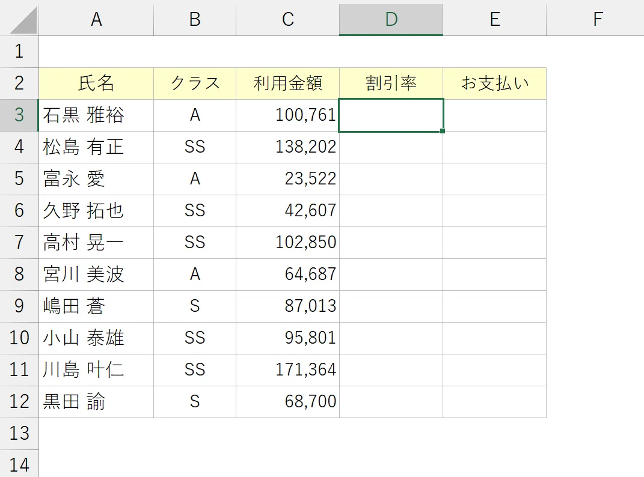
Task: Select the empty お支払い cell for 黒田 諭
Action: click(x=494, y=402)
